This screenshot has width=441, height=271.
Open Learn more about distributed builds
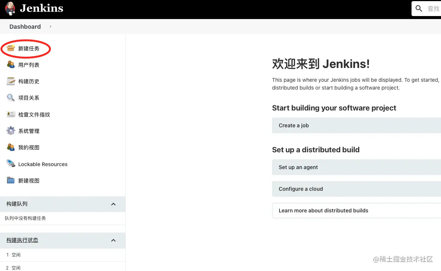pyautogui.click(x=356, y=211)
